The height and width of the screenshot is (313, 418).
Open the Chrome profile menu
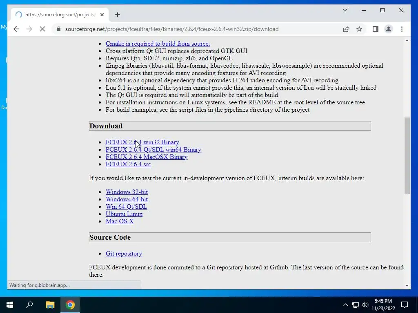point(389,29)
